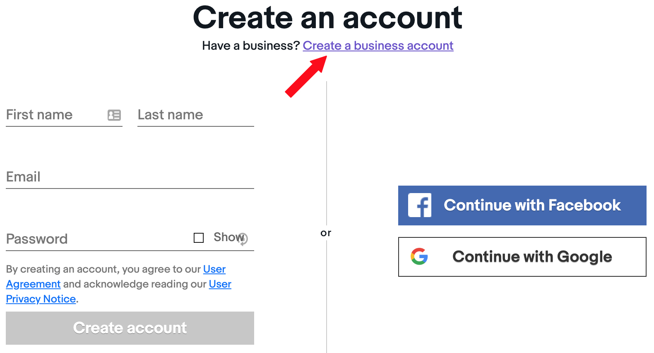Click the 'Have a business?' text
This screenshot has height=353, width=654.
[x=251, y=46]
